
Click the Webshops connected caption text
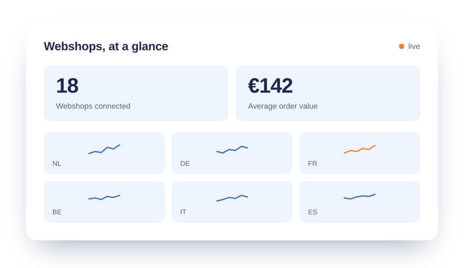[93, 106]
